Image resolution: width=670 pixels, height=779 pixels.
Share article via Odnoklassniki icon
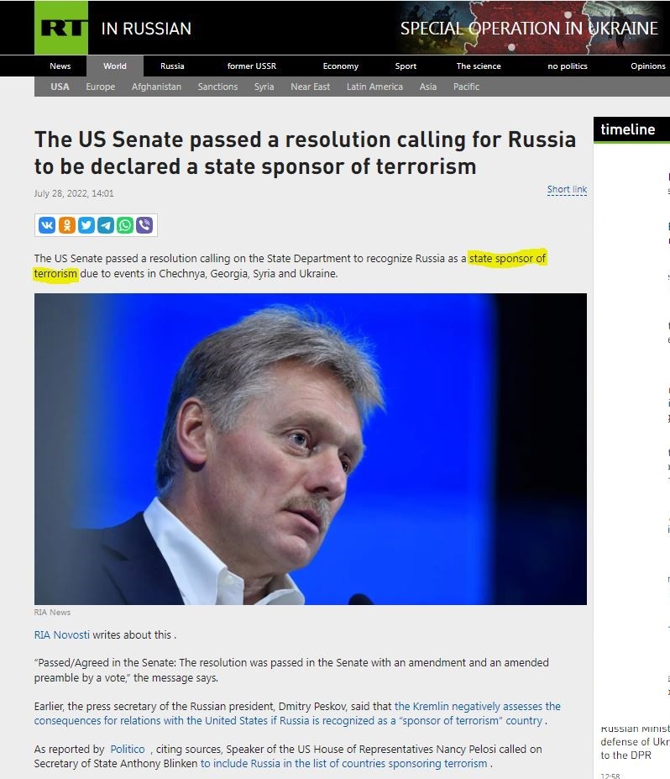[67, 225]
